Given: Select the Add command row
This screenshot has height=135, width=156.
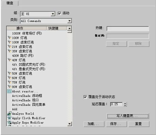Looking at the screenshot, I should point(37,109).
